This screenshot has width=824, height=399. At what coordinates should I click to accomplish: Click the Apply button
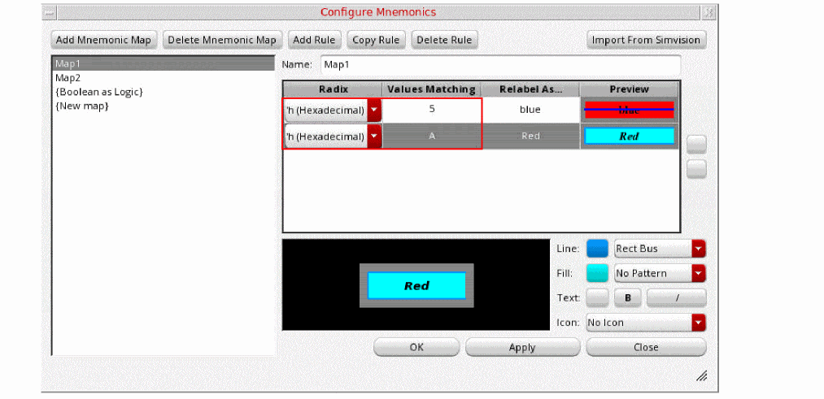click(522, 347)
